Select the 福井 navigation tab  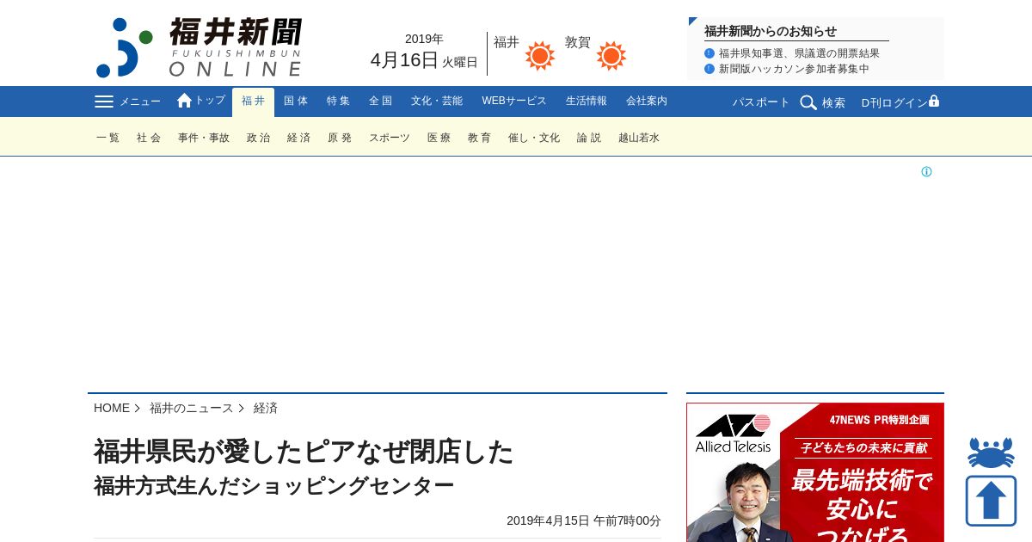[253, 102]
